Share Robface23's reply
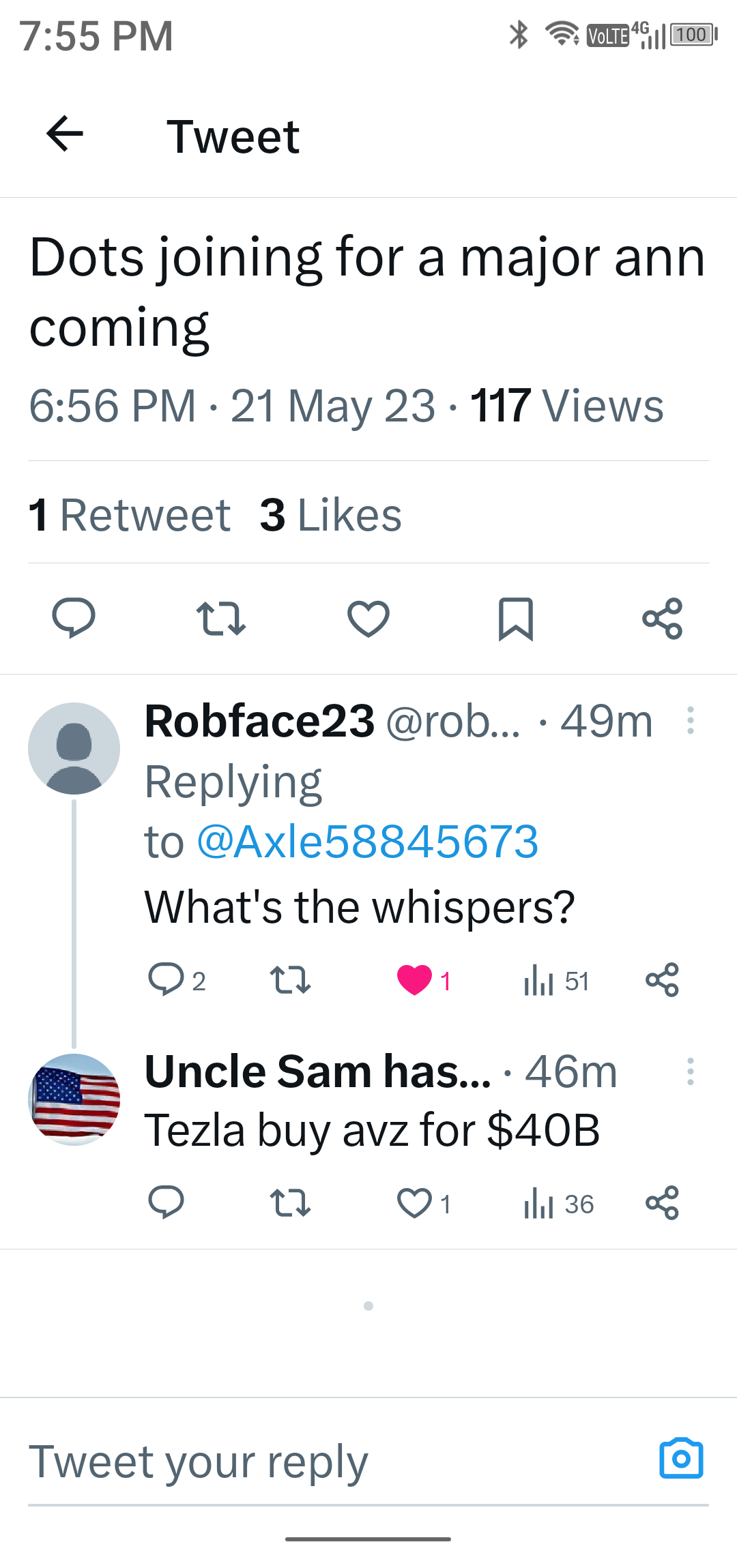 tap(663, 981)
